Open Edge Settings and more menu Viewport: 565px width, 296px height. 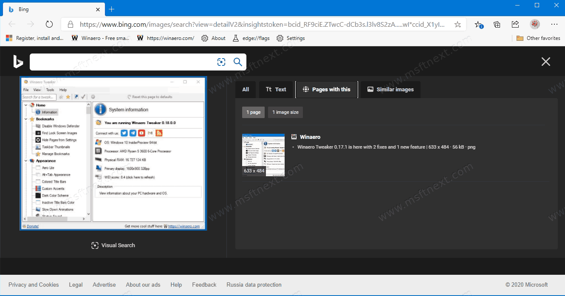554,25
